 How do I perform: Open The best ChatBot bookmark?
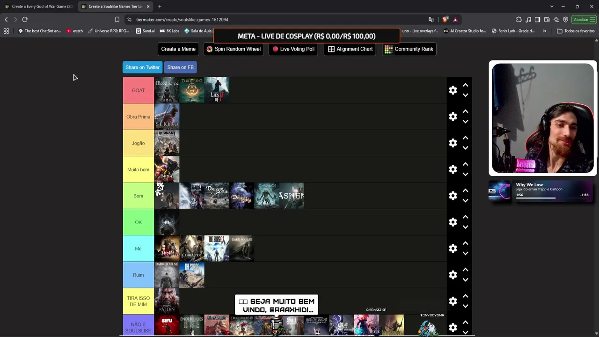(x=40, y=31)
